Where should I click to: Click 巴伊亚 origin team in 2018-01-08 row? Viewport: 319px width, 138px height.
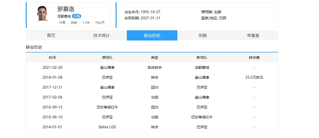(x=107, y=77)
